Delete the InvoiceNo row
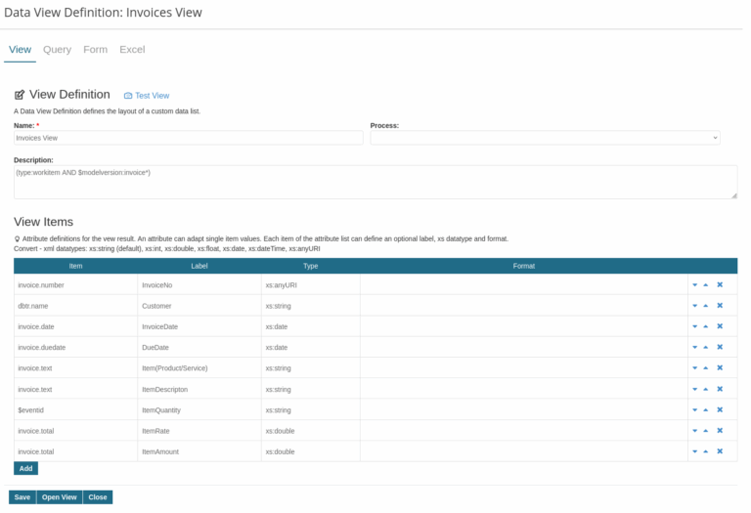The image size is (751, 513). pyautogui.click(x=720, y=285)
